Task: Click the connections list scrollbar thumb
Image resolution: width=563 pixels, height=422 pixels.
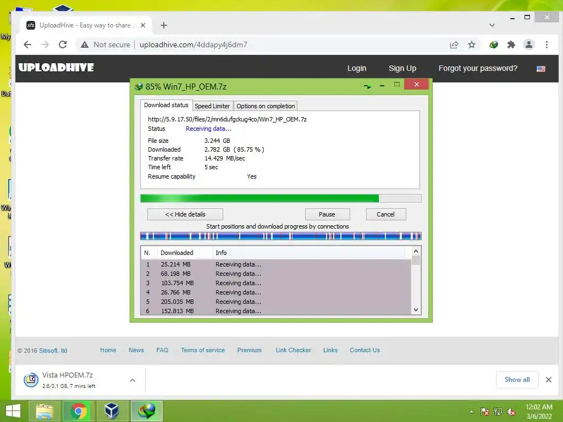Action: coord(416,260)
